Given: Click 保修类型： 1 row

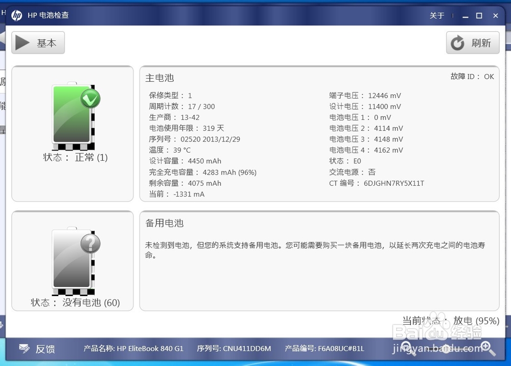Looking at the screenshot, I should [171, 95].
